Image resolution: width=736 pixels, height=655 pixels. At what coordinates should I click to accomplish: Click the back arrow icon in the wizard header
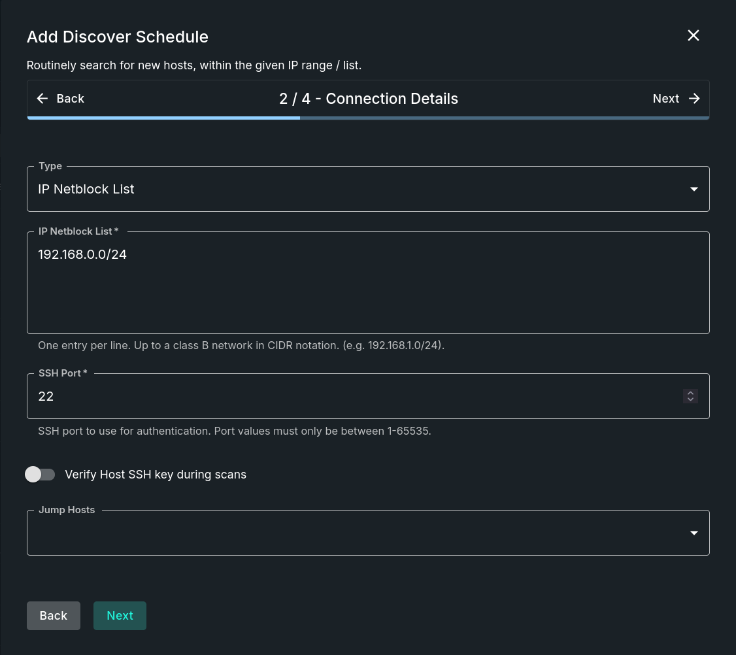click(42, 98)
